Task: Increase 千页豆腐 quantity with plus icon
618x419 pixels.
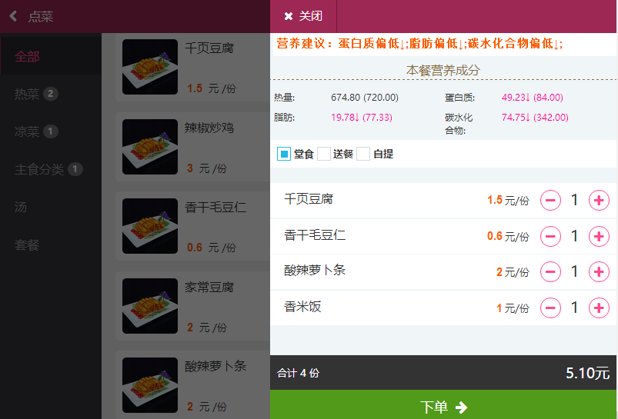Action: pyautogui.click(x=599, y=201)
